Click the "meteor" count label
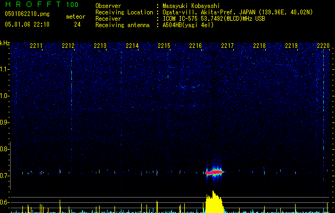Screen dimensions: 335x213 coord(76,17)
